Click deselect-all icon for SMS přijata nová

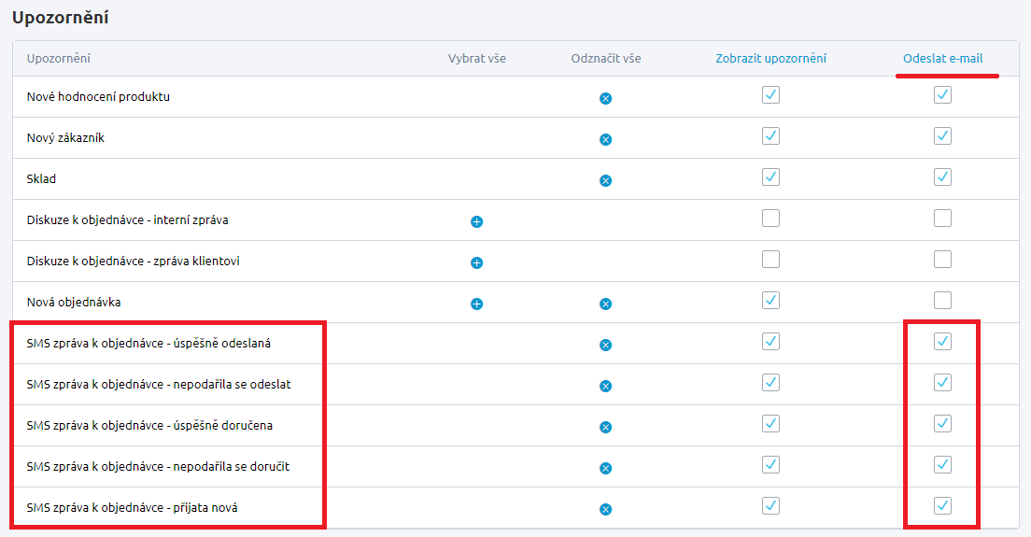[605, 509]
